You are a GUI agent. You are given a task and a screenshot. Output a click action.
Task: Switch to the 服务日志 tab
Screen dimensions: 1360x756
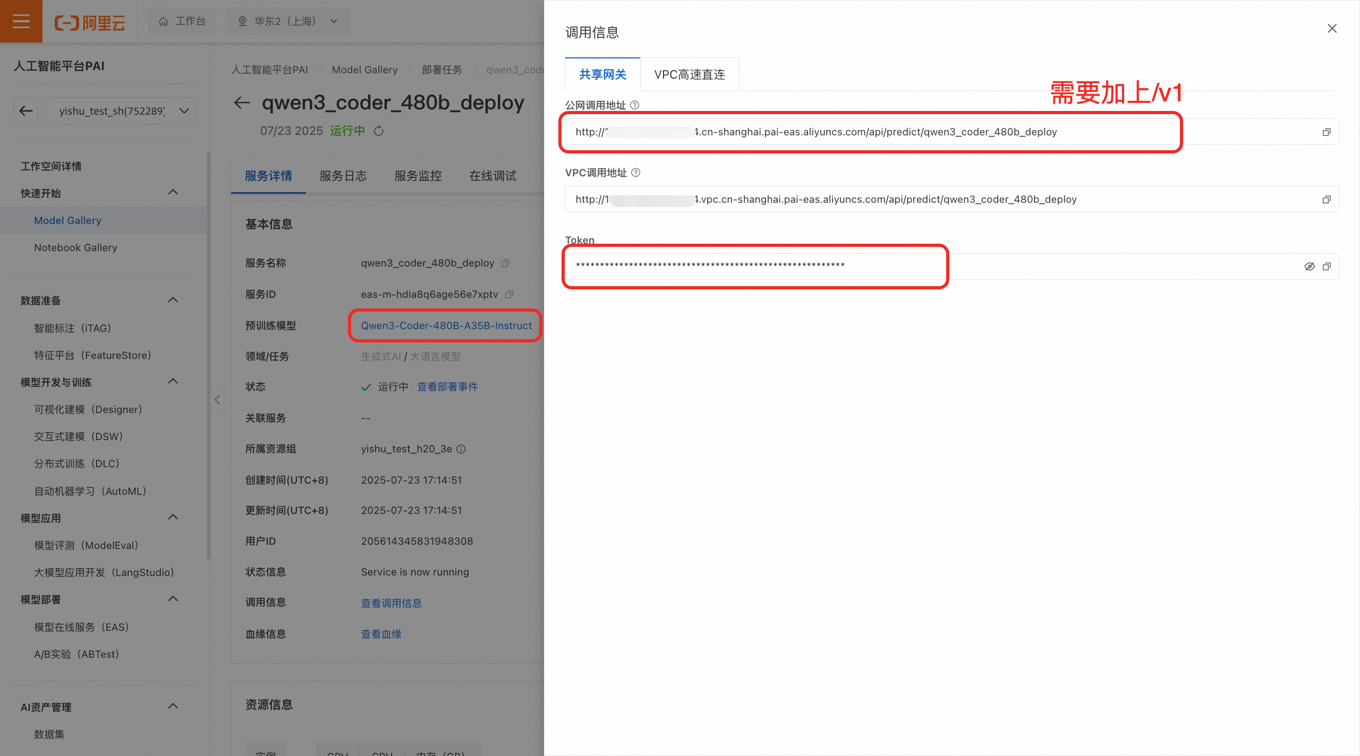[x=343, y=176]
